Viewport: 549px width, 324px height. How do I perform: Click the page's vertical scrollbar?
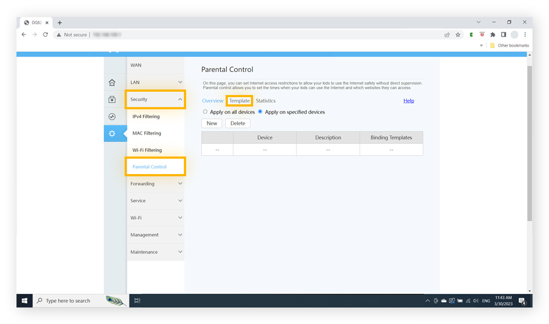coord(529,143)
